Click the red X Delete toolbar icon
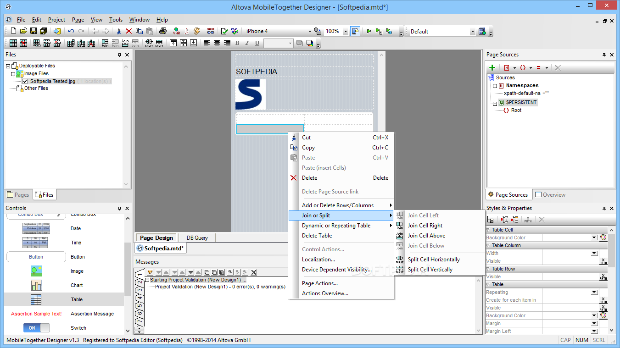The width and height of the screenshot is (620, 348). (x=129, y=31)
